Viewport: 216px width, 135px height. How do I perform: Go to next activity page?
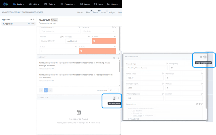(x=50, y=90)
